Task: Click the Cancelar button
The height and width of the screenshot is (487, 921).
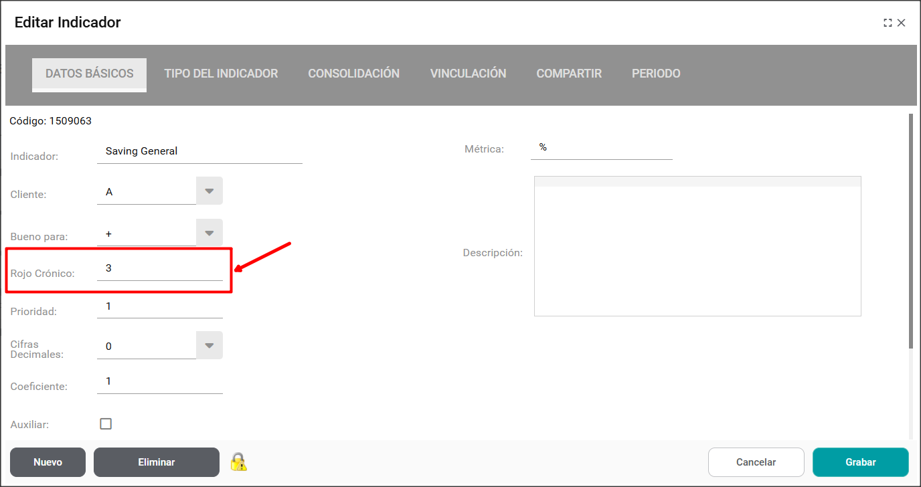Action: point(756,462)
